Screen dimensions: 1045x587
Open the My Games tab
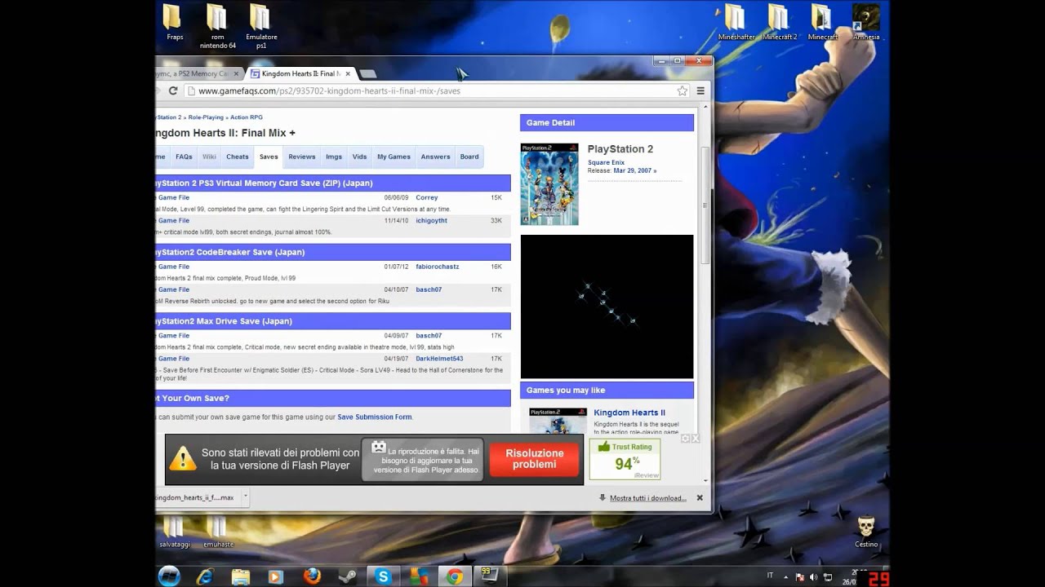point(394,157)
